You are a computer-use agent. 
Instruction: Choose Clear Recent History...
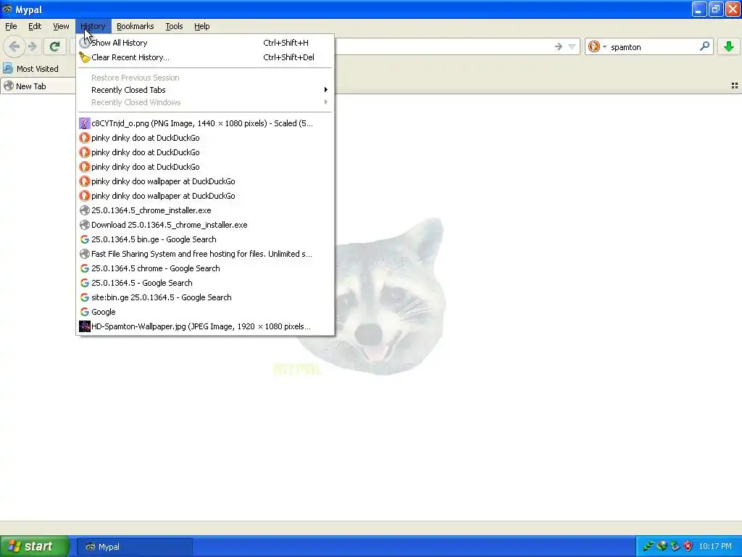(x=205, y=57)
